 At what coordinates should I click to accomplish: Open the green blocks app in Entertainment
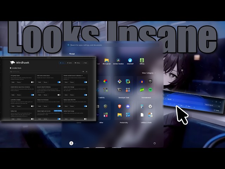[x=142, y=90]
